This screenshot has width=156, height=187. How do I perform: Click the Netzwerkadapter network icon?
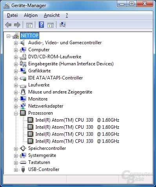(23, 106)
